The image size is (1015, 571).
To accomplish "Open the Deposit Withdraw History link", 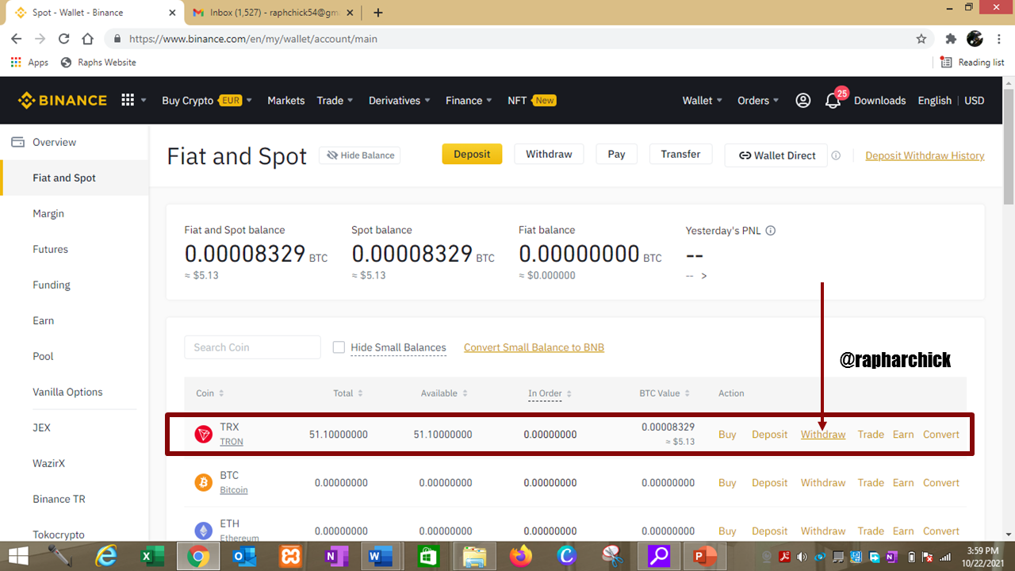I will [925, 155].
